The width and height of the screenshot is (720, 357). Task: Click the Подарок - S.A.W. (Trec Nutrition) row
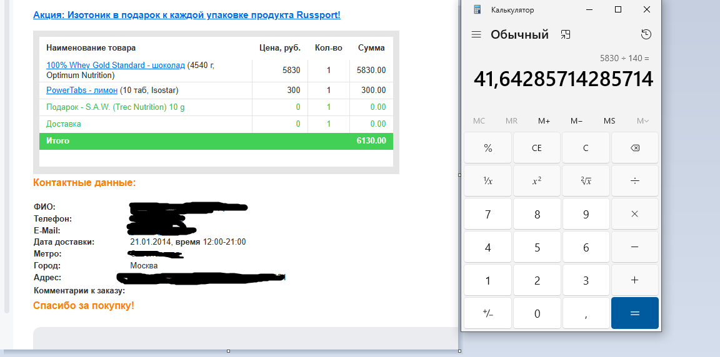pyautogui.click(x=216, y=107)
